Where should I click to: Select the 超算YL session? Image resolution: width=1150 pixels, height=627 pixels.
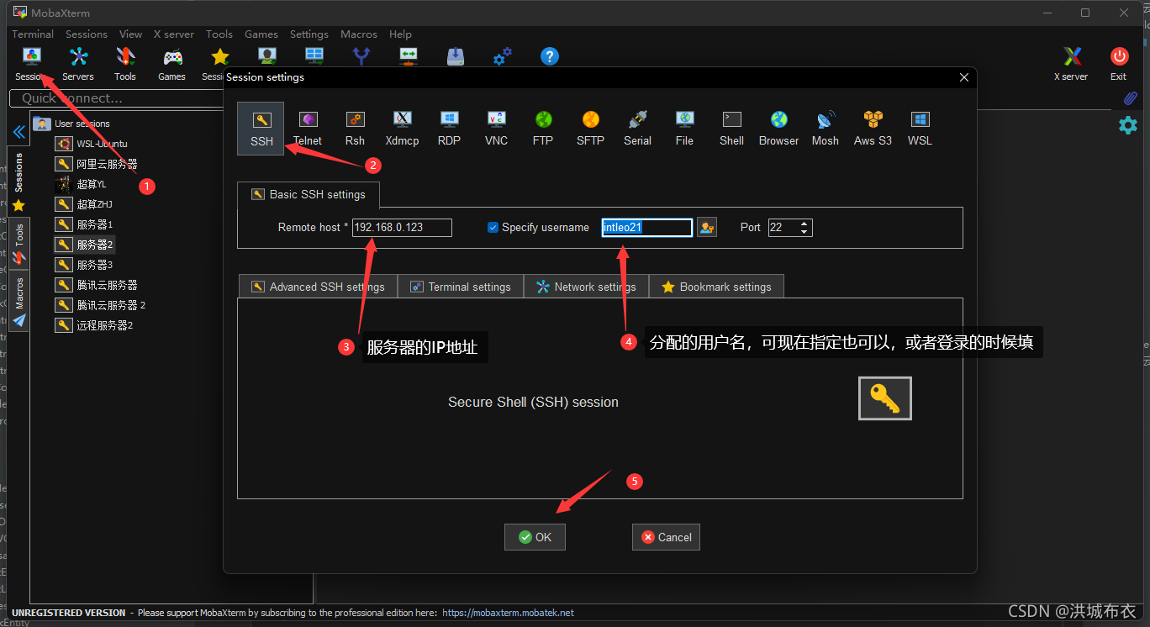pos(82,184)
